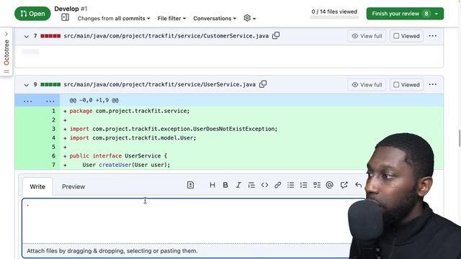Open the Finish your review dropdown arrow
Screen dimensions: 461x259
pyautogui.click(x=437, y=14)
